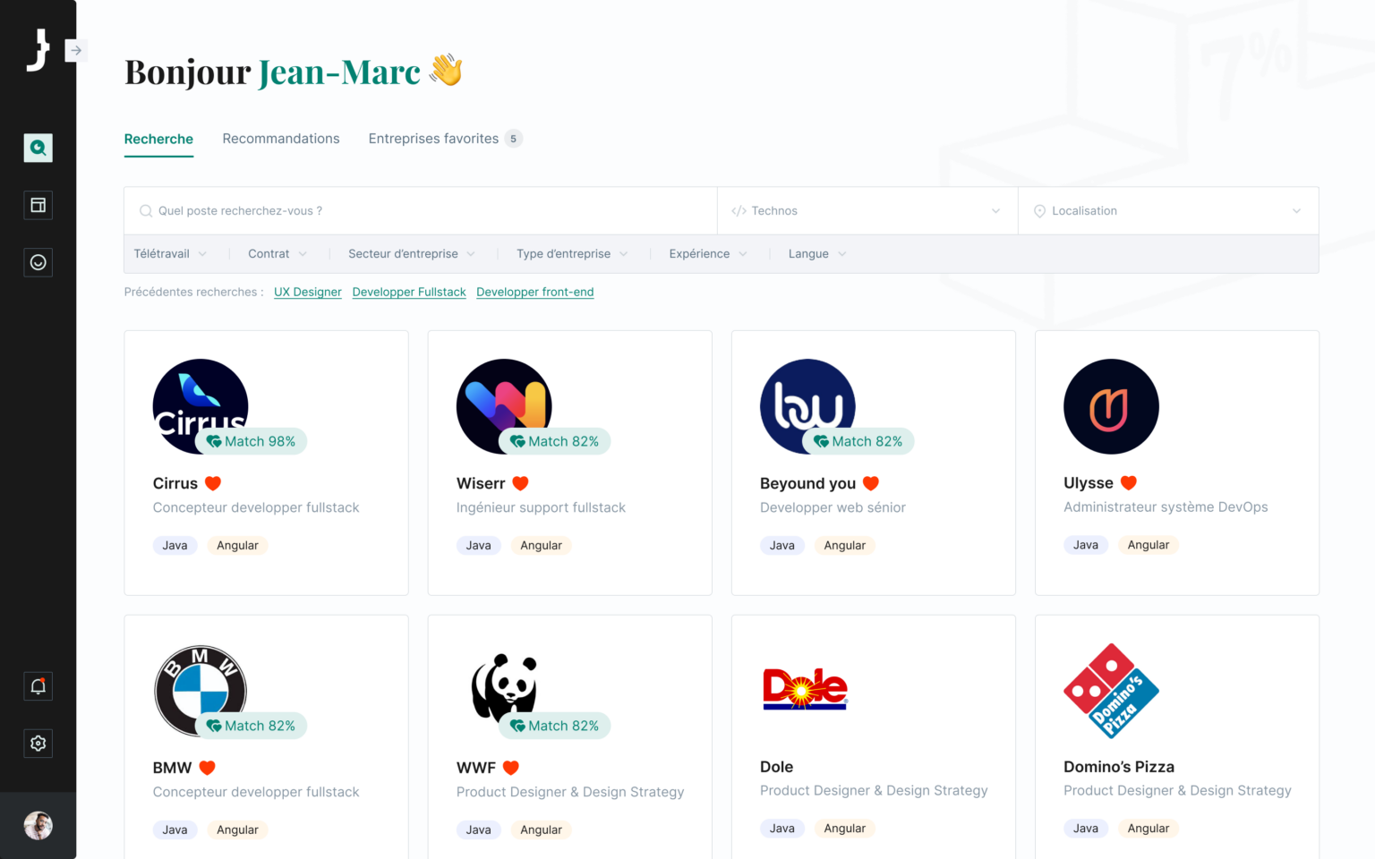The width and height of the screenshot is (1375, 859).
Task: Open the layout panel sidebar icon
Action: (x=38, y=205)
